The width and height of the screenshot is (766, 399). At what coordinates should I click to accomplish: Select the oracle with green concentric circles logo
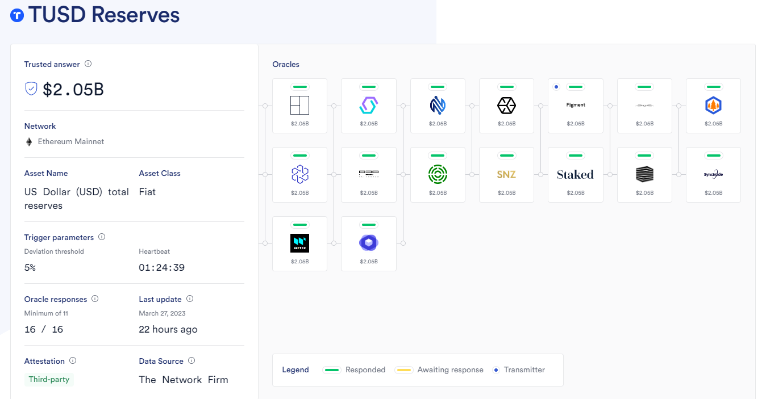438,174
